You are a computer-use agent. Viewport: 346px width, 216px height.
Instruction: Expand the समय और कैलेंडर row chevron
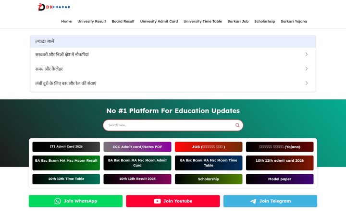307,69
